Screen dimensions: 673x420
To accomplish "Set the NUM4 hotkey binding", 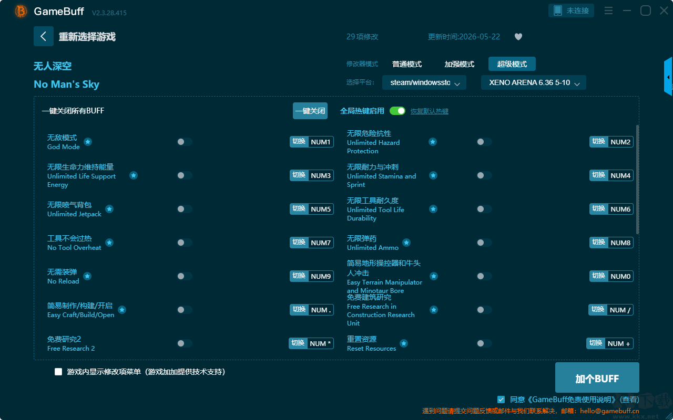I will (x=611, y=175).
